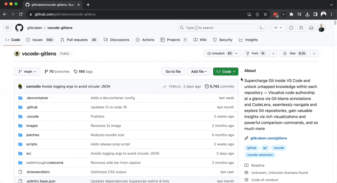Viewport: 337px width, 183px height.
Task: Open commit hash f596c5c
Action: 175,86
